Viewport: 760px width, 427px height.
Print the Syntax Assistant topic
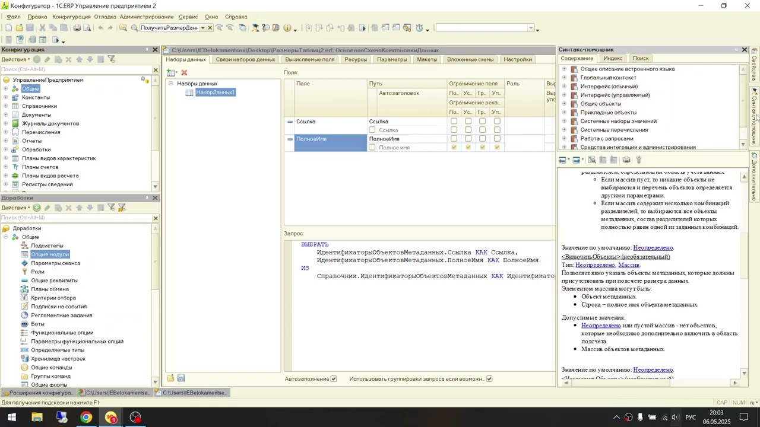(x=626, y=160)
